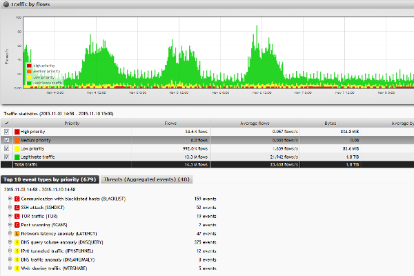The width and height of the screenshot is (414, 276).
Task: Toggle the select-all checkmark column header
Action: click(x=7, y=123)
